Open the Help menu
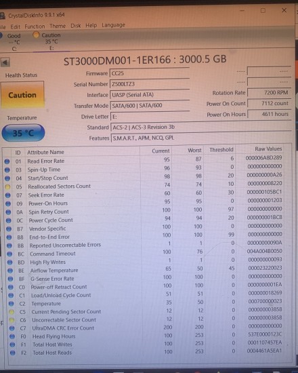 (x=91, y=25)
